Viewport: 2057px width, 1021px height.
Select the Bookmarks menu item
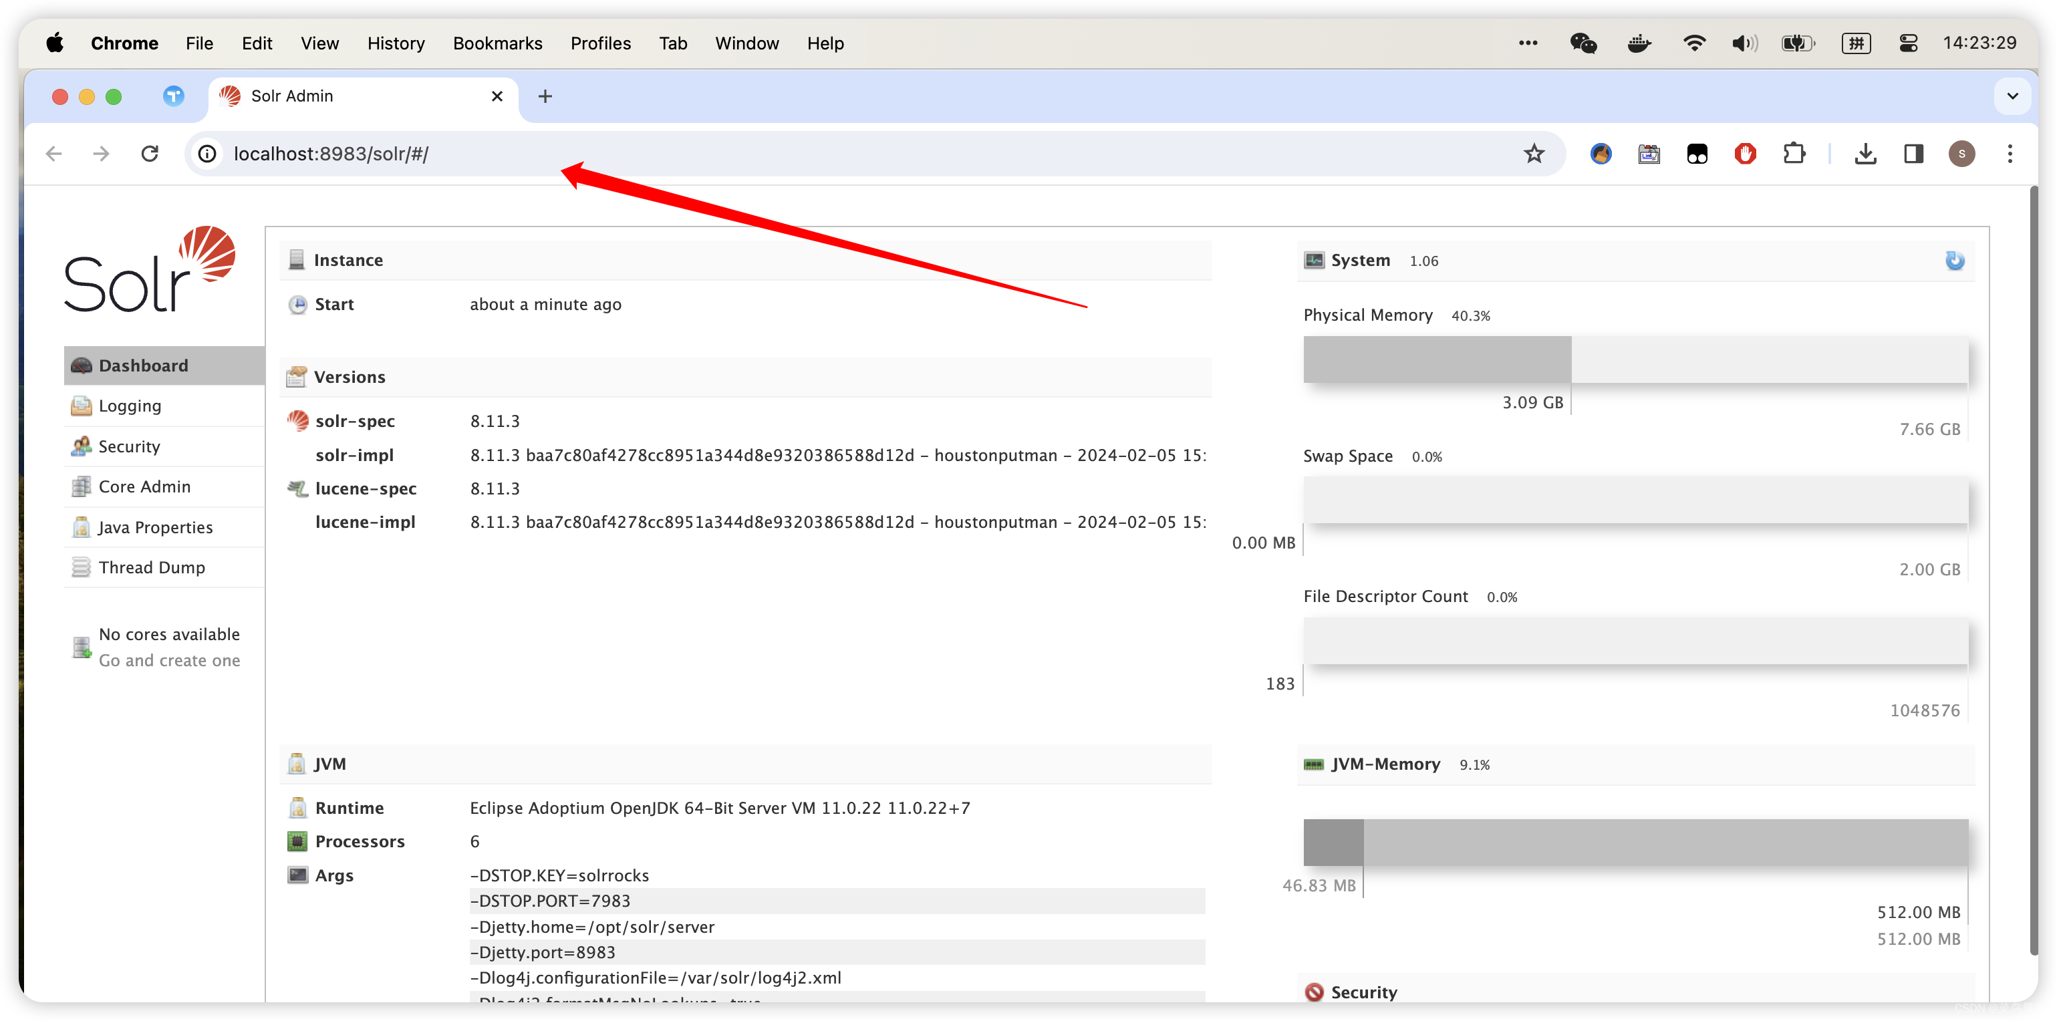[x=493, y=42]
